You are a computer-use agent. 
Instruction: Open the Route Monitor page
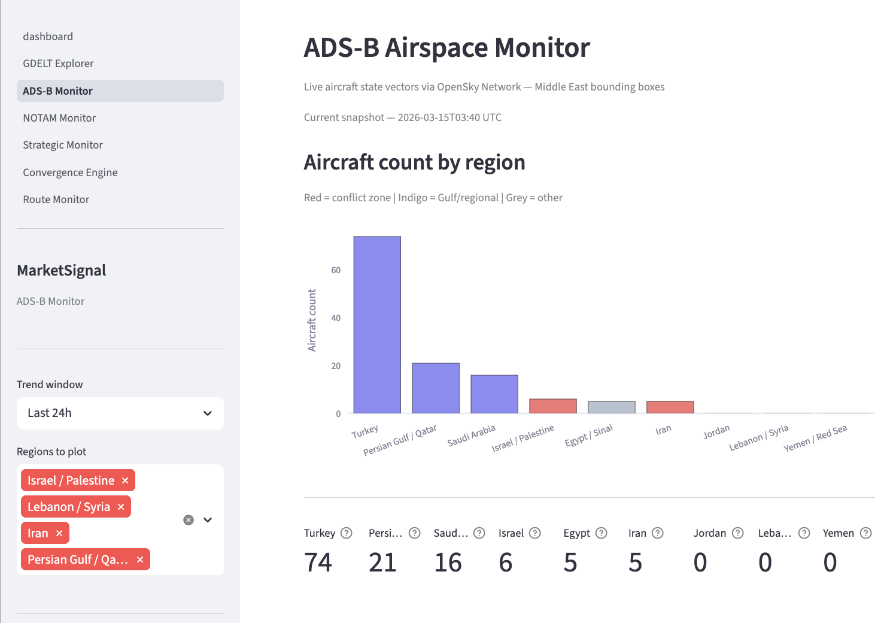tap(56, 199)
